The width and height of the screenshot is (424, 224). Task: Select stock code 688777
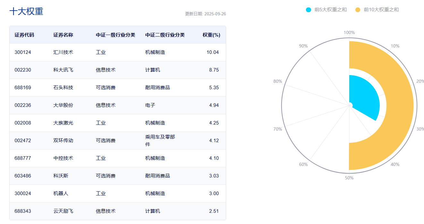[x=23, y=158]
